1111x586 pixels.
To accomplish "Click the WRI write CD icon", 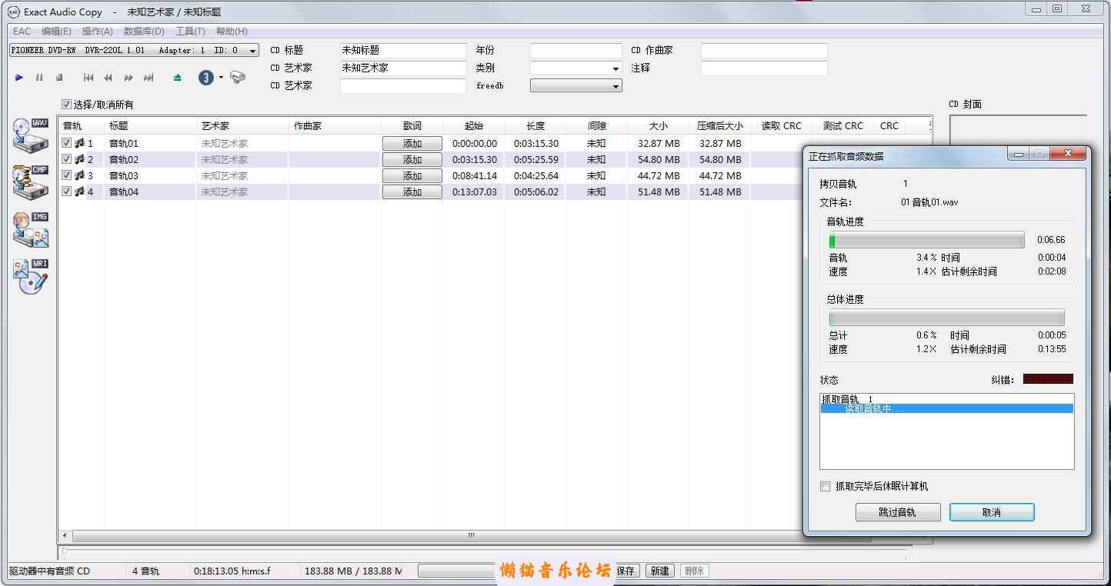I will pyautogui.click(x=31, y=277).
